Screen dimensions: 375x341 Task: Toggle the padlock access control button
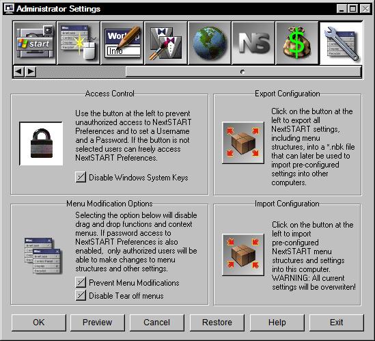[41, 144]
